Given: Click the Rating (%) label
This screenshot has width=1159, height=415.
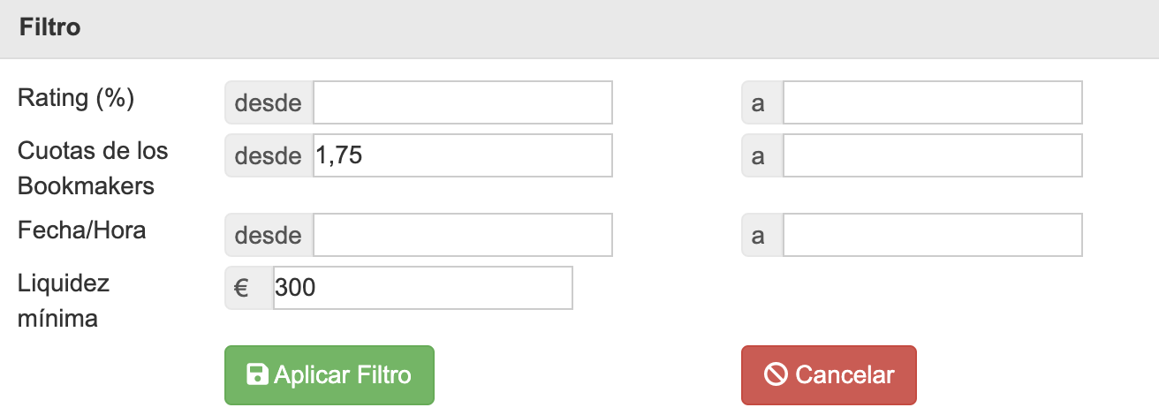Looking at the screenshot, I should tap(76, 98).
